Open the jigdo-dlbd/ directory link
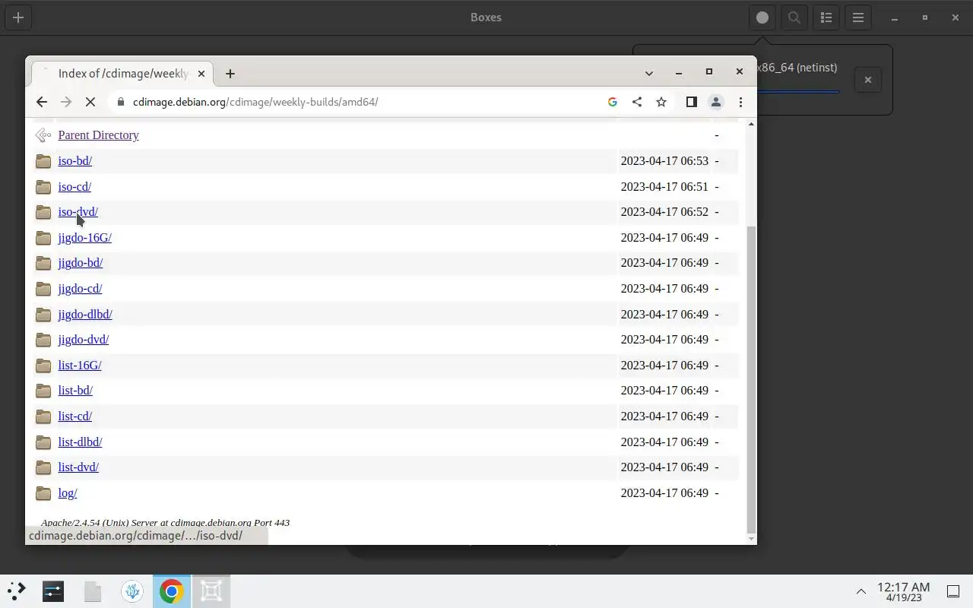 pos(85,315)
